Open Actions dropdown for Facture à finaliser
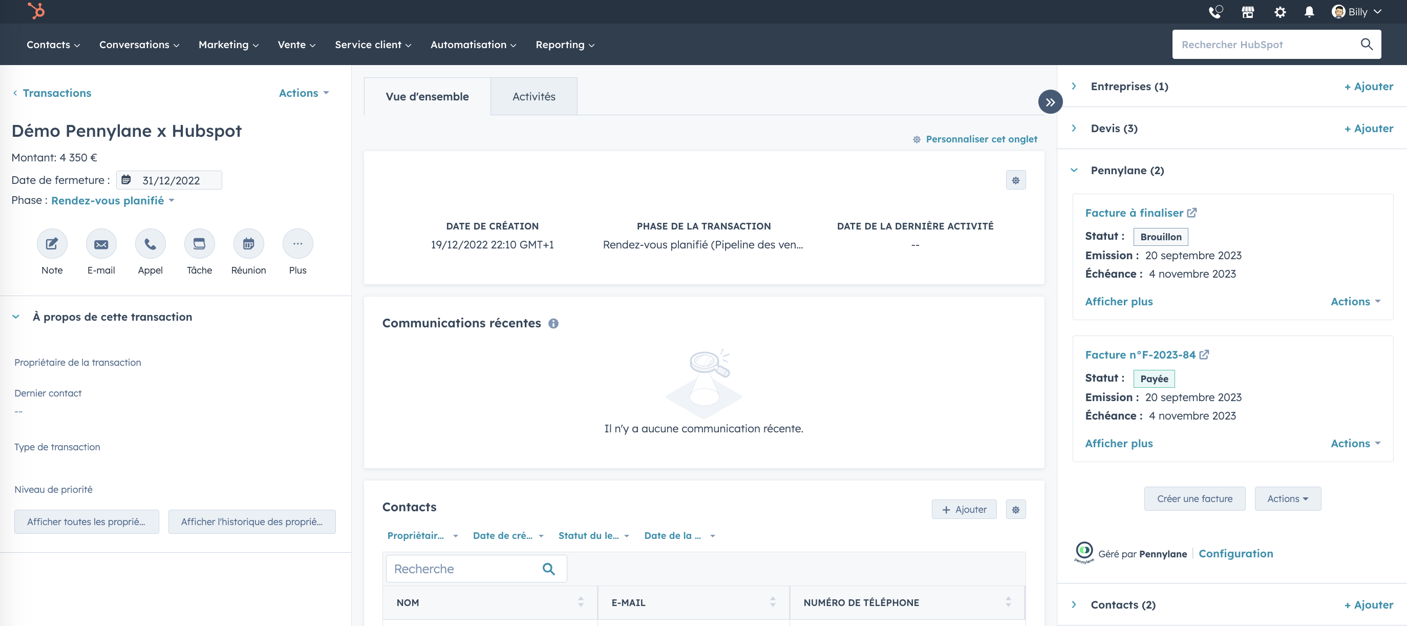The width and height of the screenshot is (1407, 626). click(x=1356, y=302)
